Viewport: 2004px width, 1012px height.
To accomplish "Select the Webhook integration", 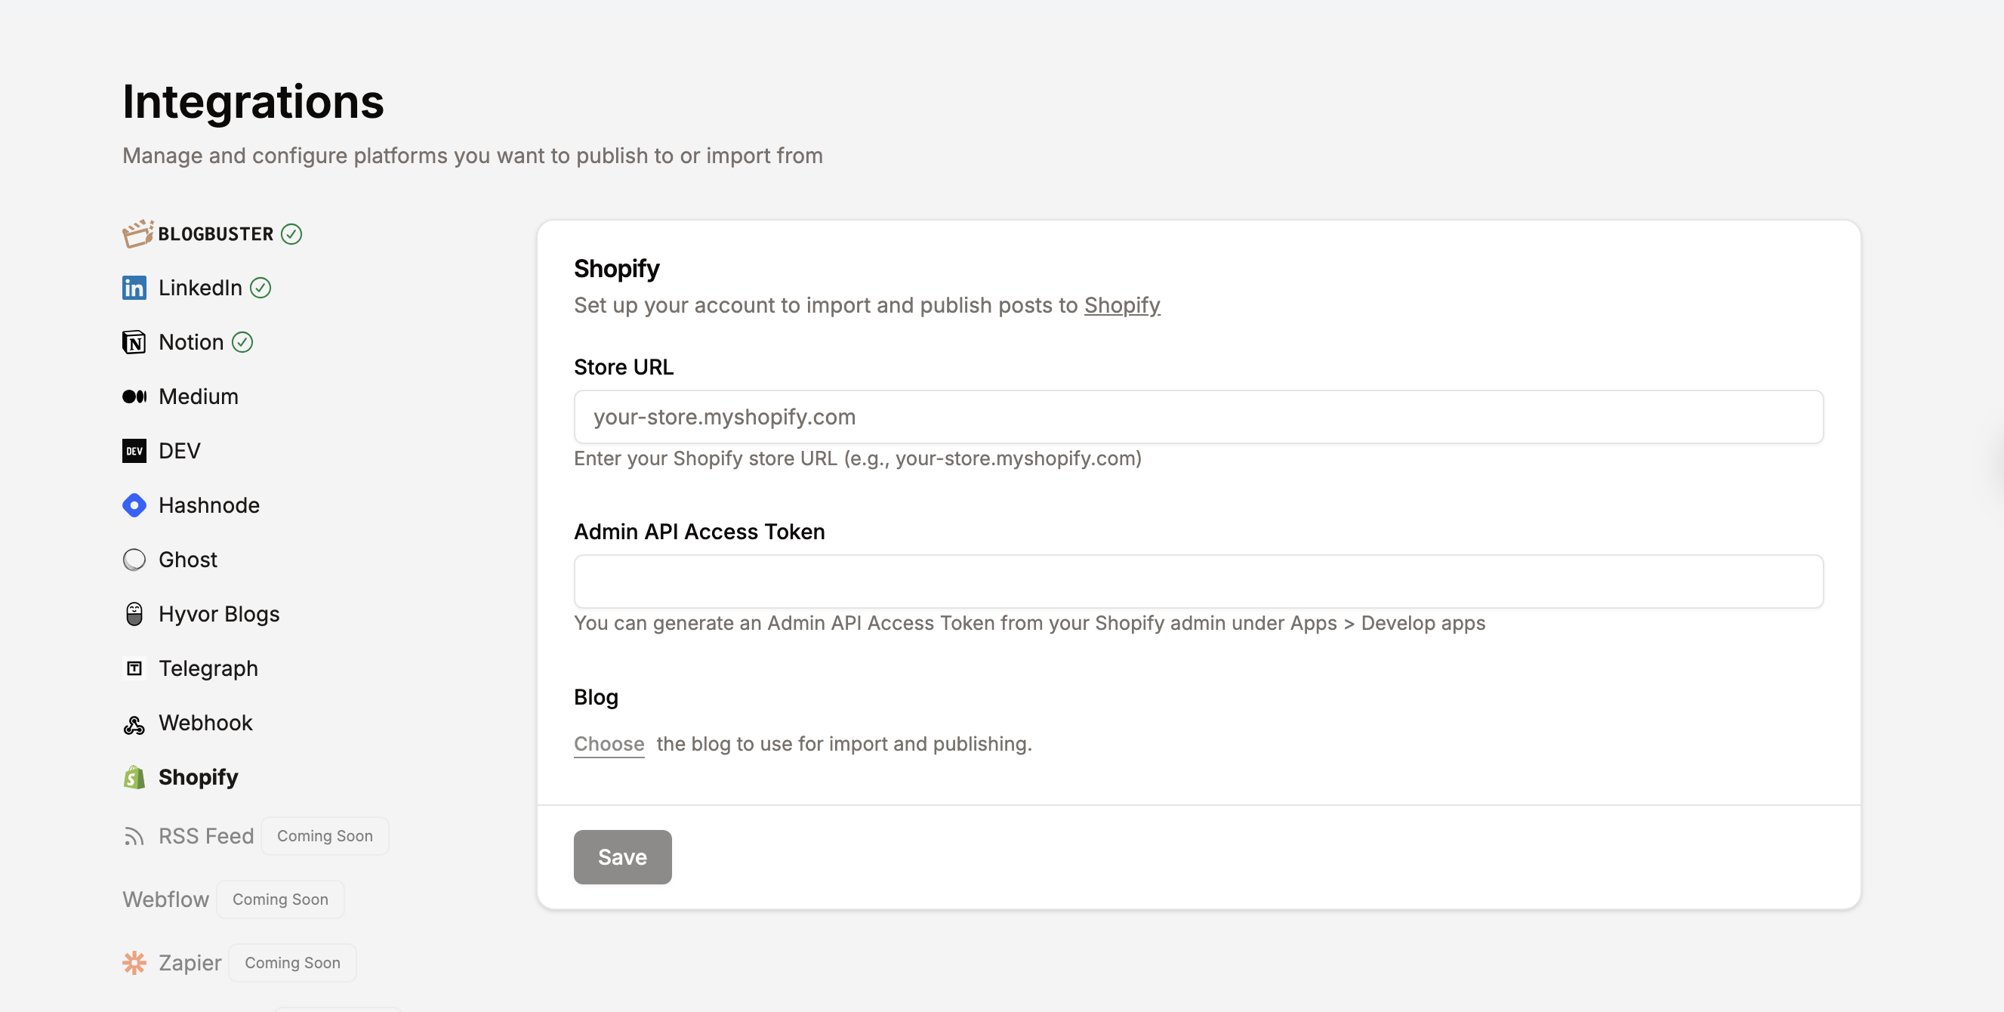I will 205,724.
